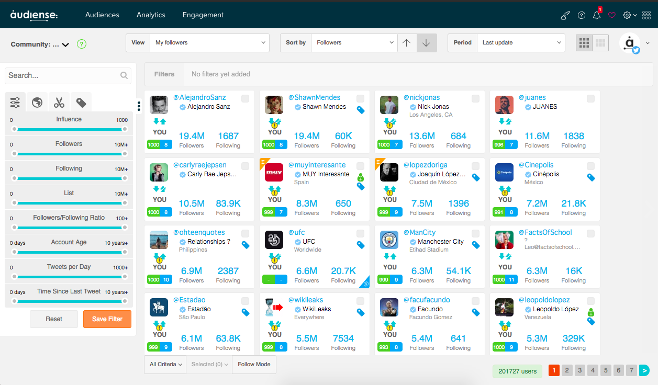
Task: Click the orange corner flag on muyinteresante
Action: point(264,162)
